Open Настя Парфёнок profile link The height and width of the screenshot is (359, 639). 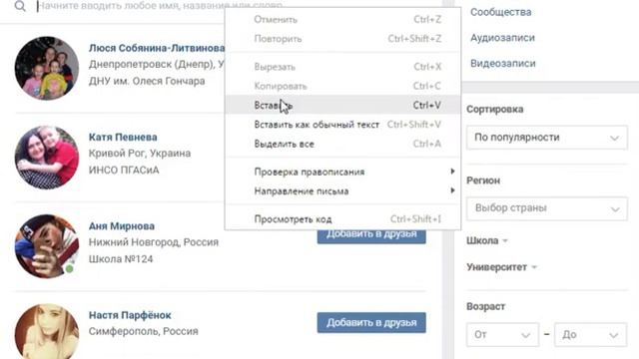130,315
